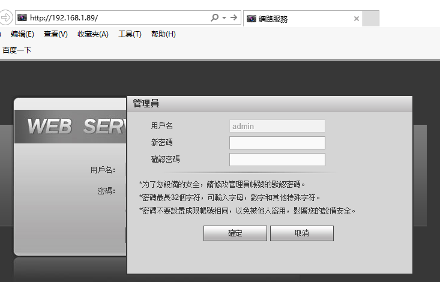Image resolution: width=440 pixels, height=282 pixels.
Task: Click the camera favicon on the 網路服務 tab
Action: coord(252,19)
